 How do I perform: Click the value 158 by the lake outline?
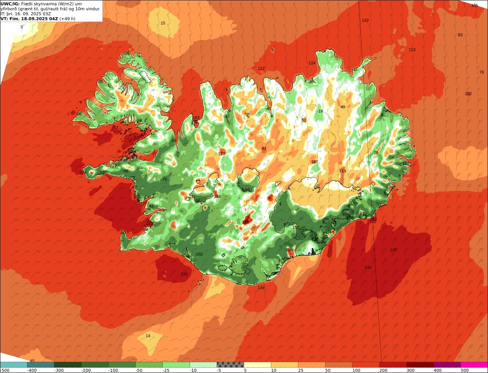[x=217, y=197]
